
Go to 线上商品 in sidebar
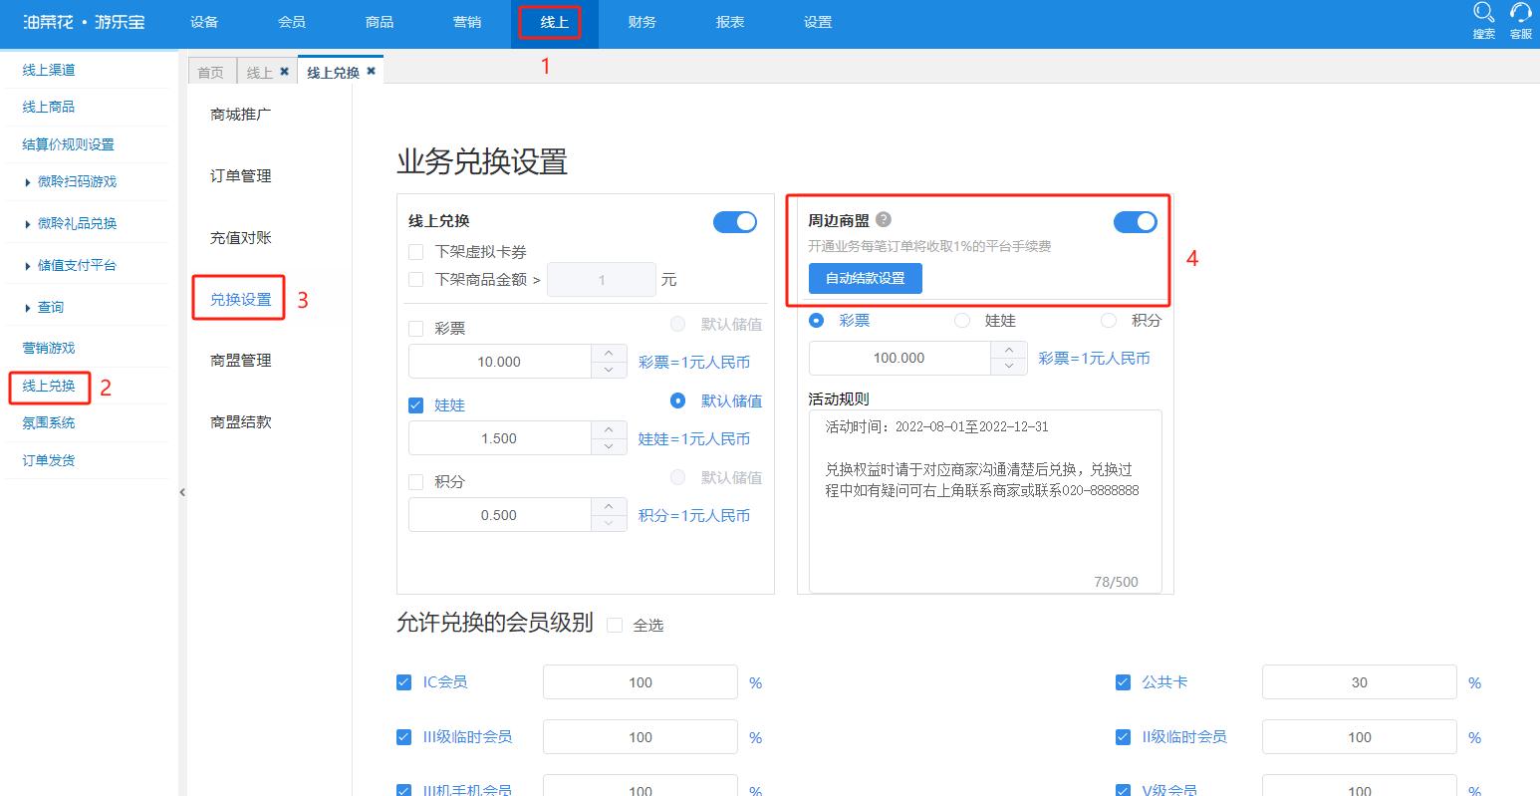coord(49,107)
